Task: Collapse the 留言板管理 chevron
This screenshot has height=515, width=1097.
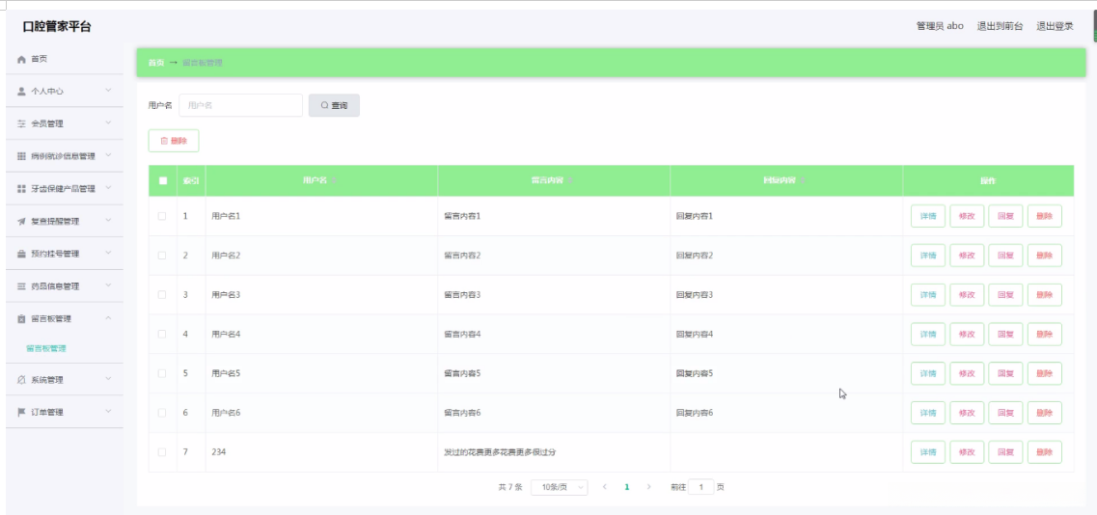Action: tap(108, 318)
